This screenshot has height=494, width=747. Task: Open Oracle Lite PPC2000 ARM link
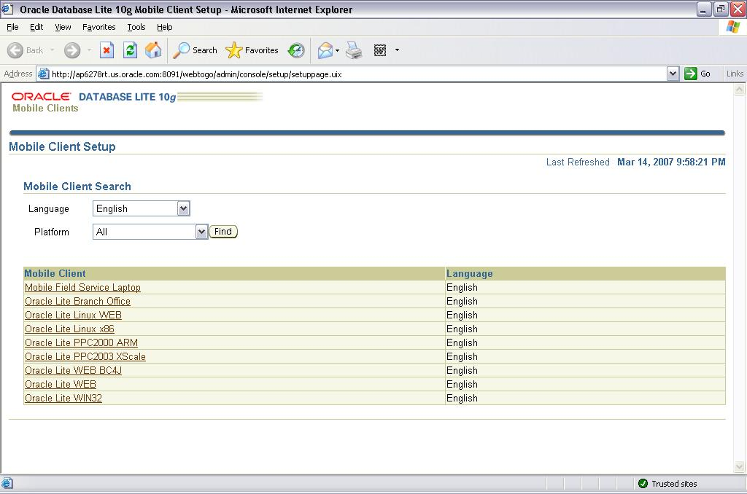coord(81,342)
